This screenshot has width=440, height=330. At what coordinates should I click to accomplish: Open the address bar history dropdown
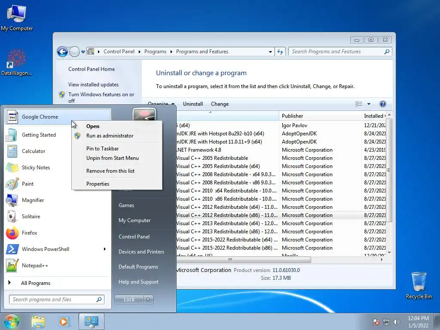click(x=270, y=52)
